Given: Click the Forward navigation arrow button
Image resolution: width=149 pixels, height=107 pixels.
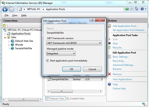Looking at the screenshot, I should click(x=11, y=9).
